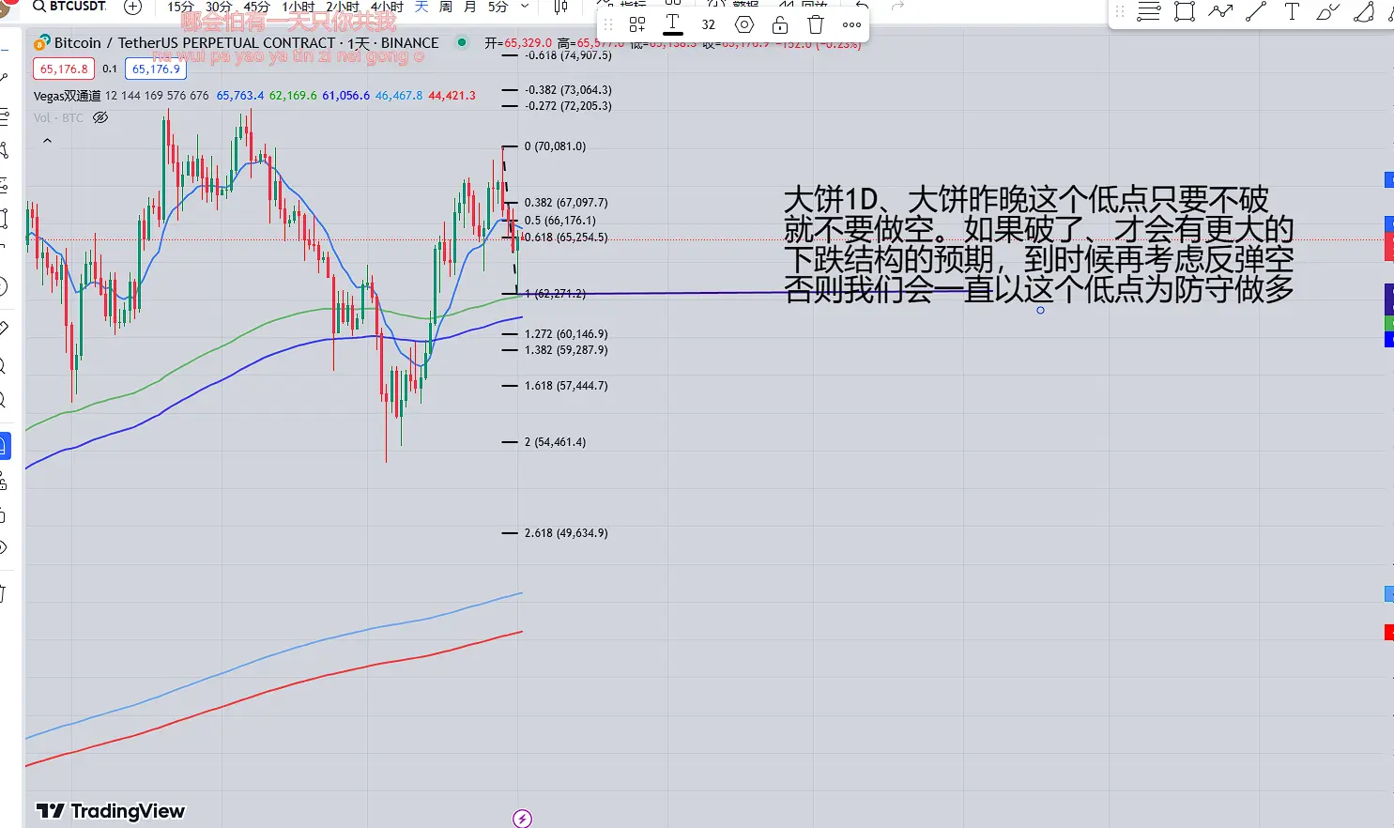Screen dimensions: 1394x828
Task: Grab the favorites toolbar drag handle
Action: point(1120,12)
